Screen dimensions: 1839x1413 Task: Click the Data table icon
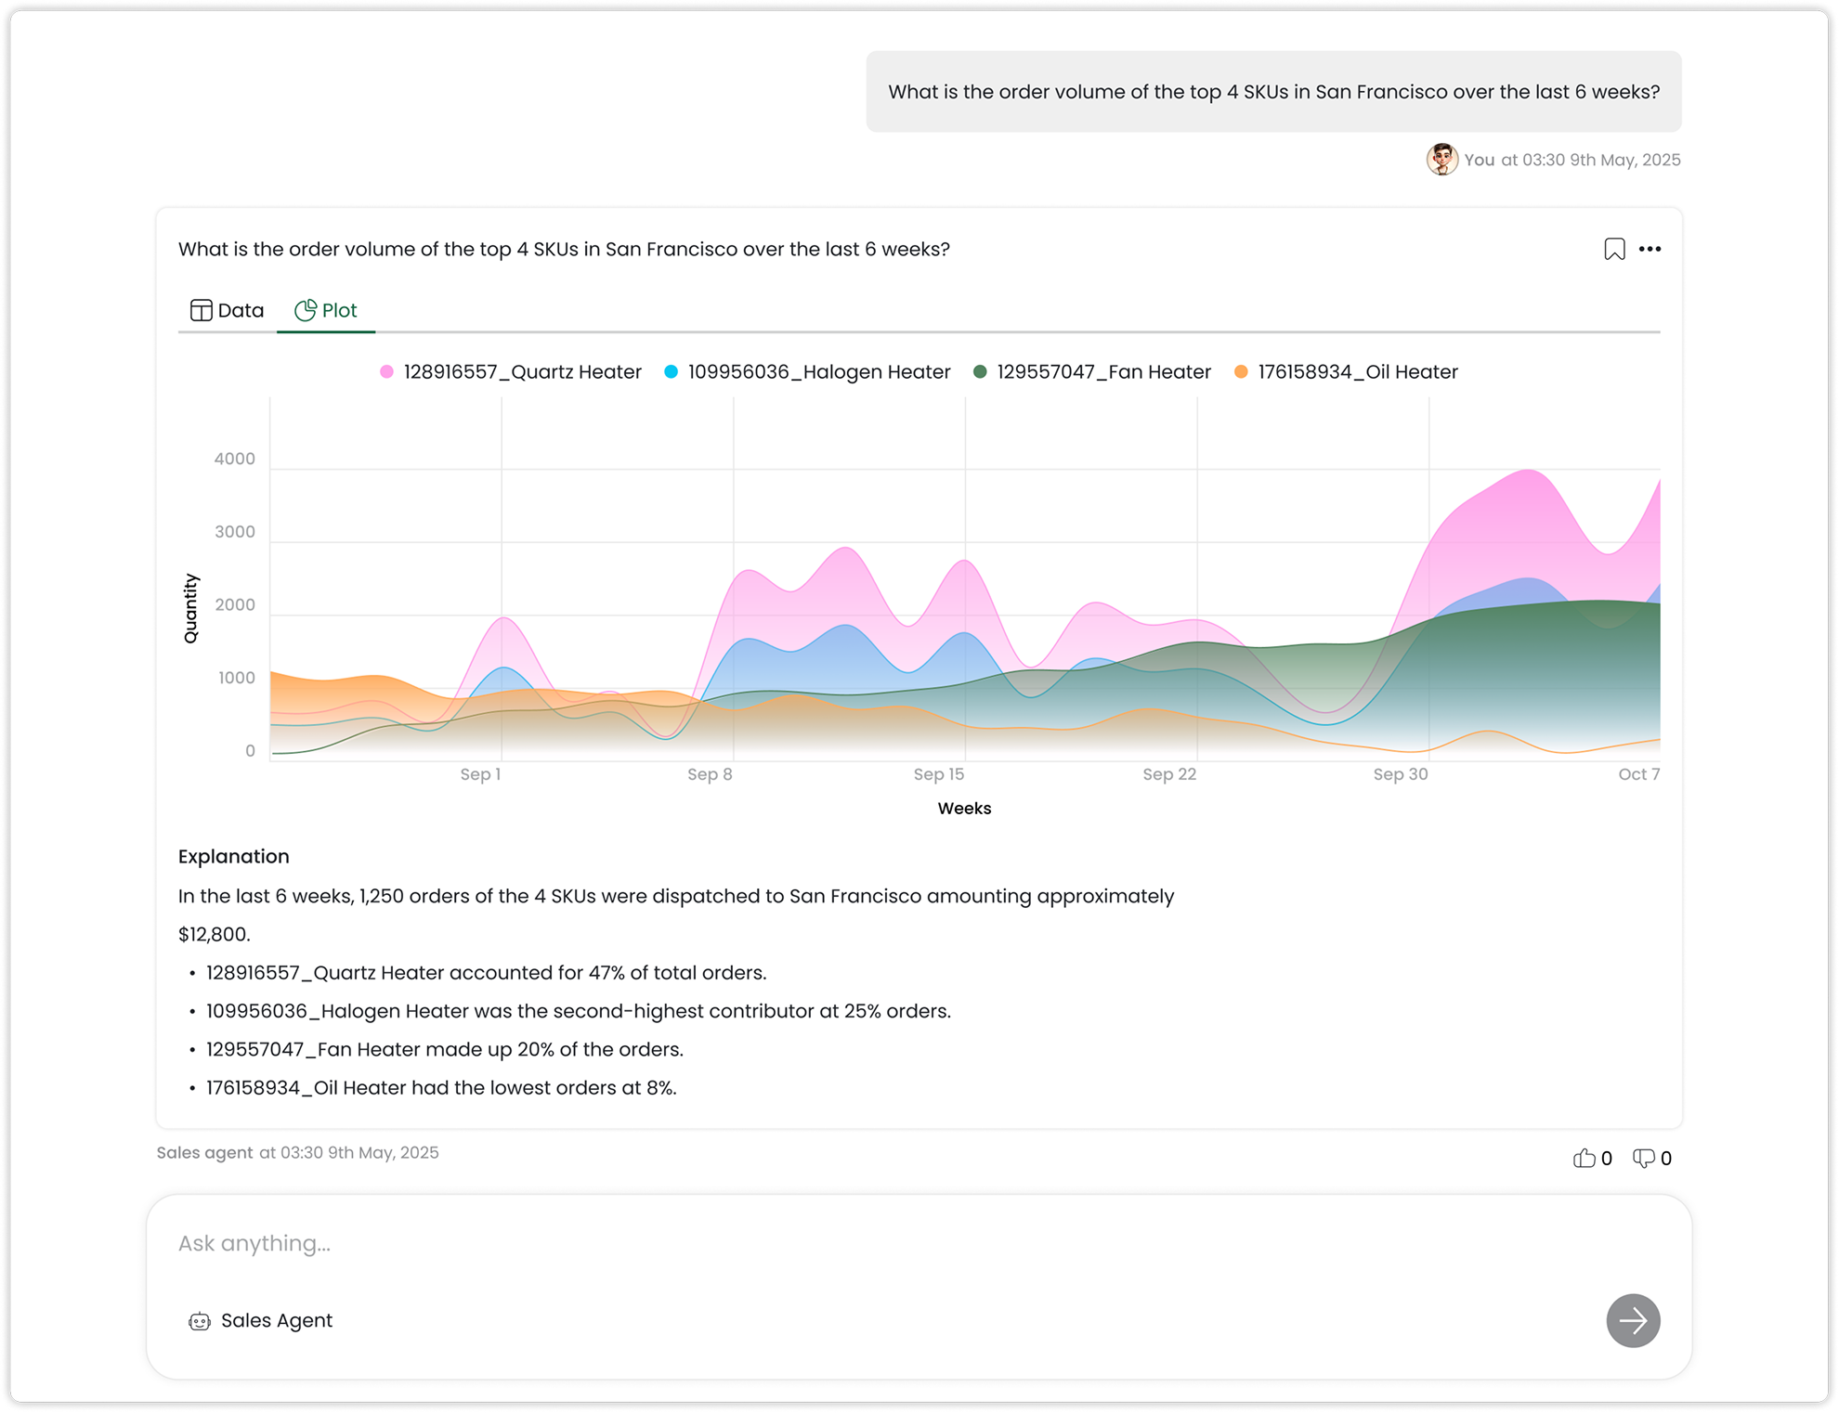(x=201, y=310)
